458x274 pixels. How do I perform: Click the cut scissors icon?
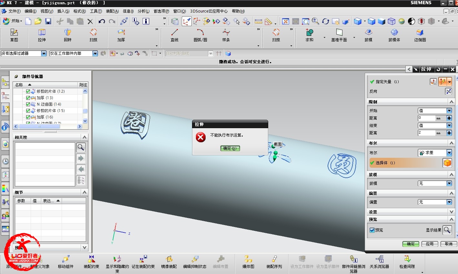60,21
